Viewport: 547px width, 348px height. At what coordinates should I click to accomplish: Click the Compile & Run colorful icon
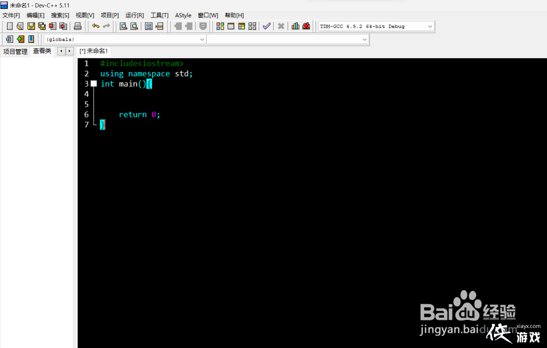click(242, 26)
